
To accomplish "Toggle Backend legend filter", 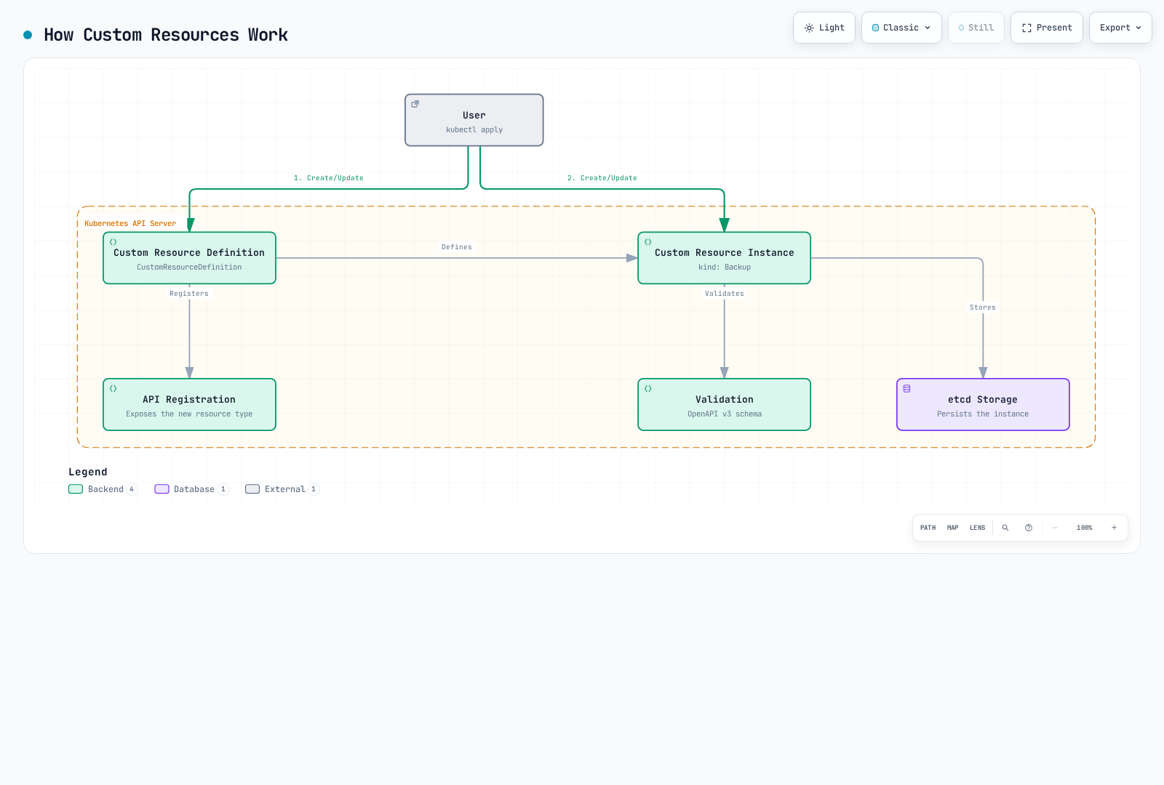I will coord(103,489).
